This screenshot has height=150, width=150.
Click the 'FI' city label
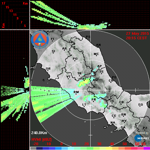tap(52, 39)
